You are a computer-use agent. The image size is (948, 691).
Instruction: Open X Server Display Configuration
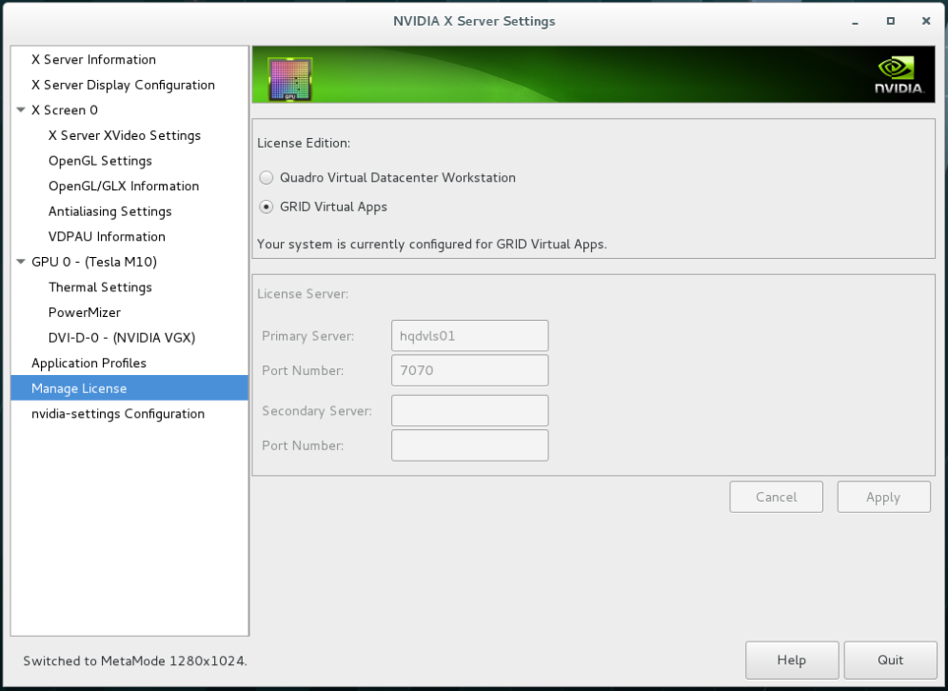point(122,85)
